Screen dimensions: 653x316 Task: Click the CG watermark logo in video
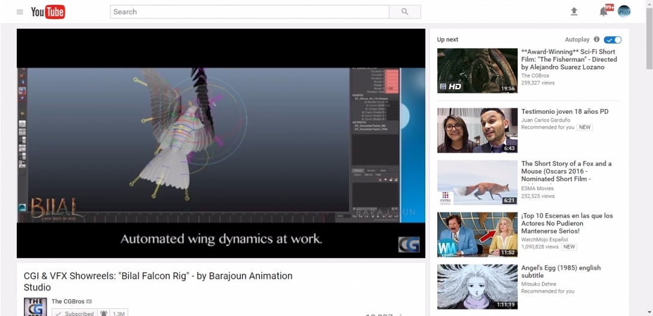[x=409, y=245]
